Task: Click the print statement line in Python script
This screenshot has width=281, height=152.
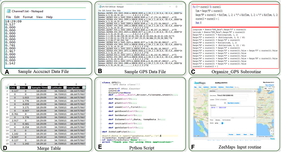Action: pos(138,142)
